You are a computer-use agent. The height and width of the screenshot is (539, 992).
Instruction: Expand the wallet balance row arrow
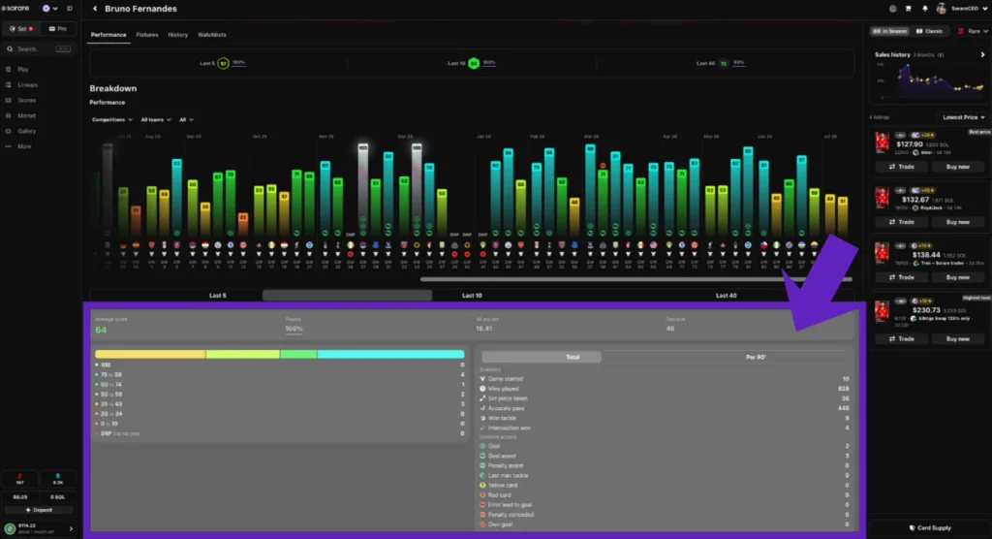[x=71, y=528]
